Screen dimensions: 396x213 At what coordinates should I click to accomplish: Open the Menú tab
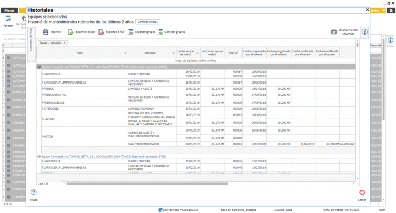tap(9, 10)
